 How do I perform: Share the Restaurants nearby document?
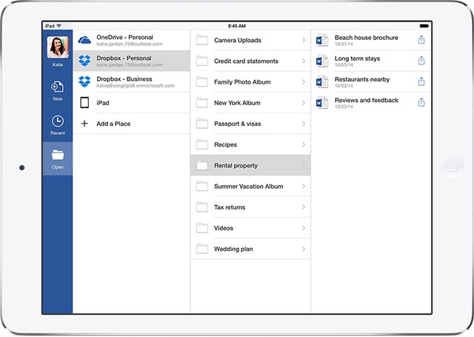click(x=421, y=81)
